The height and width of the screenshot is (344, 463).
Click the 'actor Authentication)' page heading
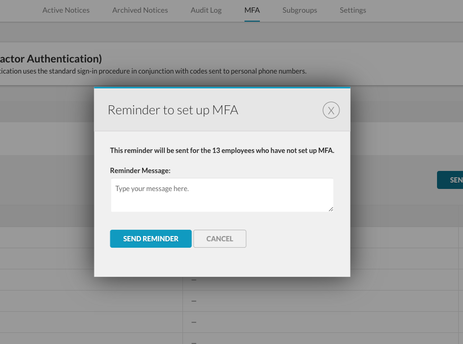[51, 59]
